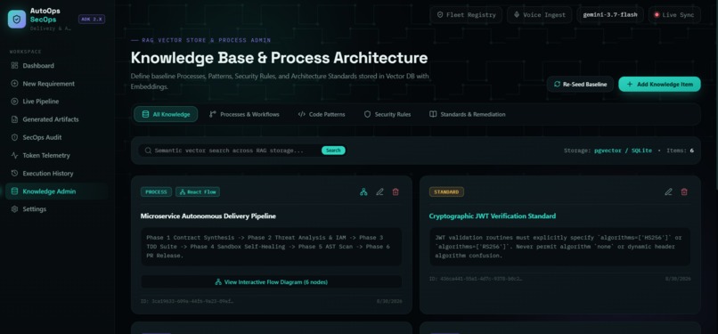Open View Interactive Flow Diagram (6 nodes)
718x334 pixels.
272,282
